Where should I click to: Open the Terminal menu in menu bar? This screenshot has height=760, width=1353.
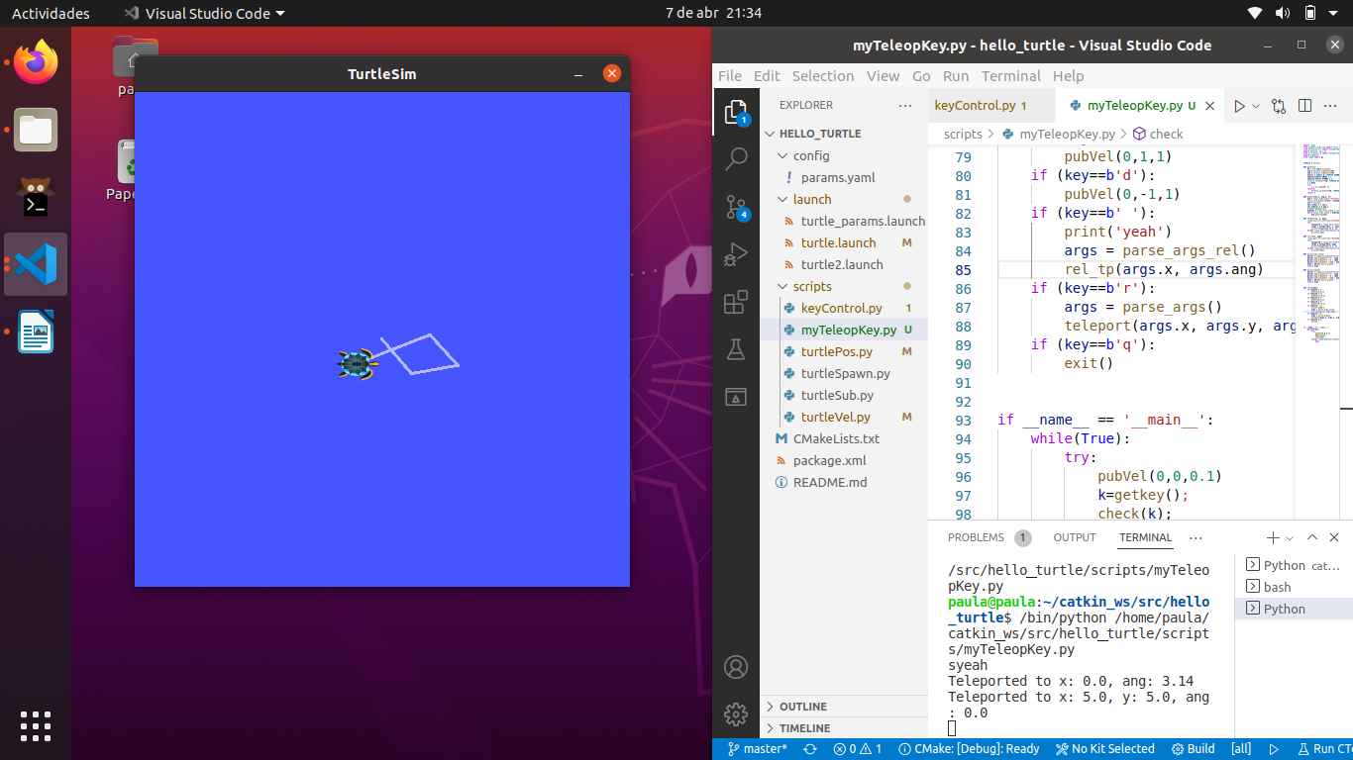pos(1010,76)
